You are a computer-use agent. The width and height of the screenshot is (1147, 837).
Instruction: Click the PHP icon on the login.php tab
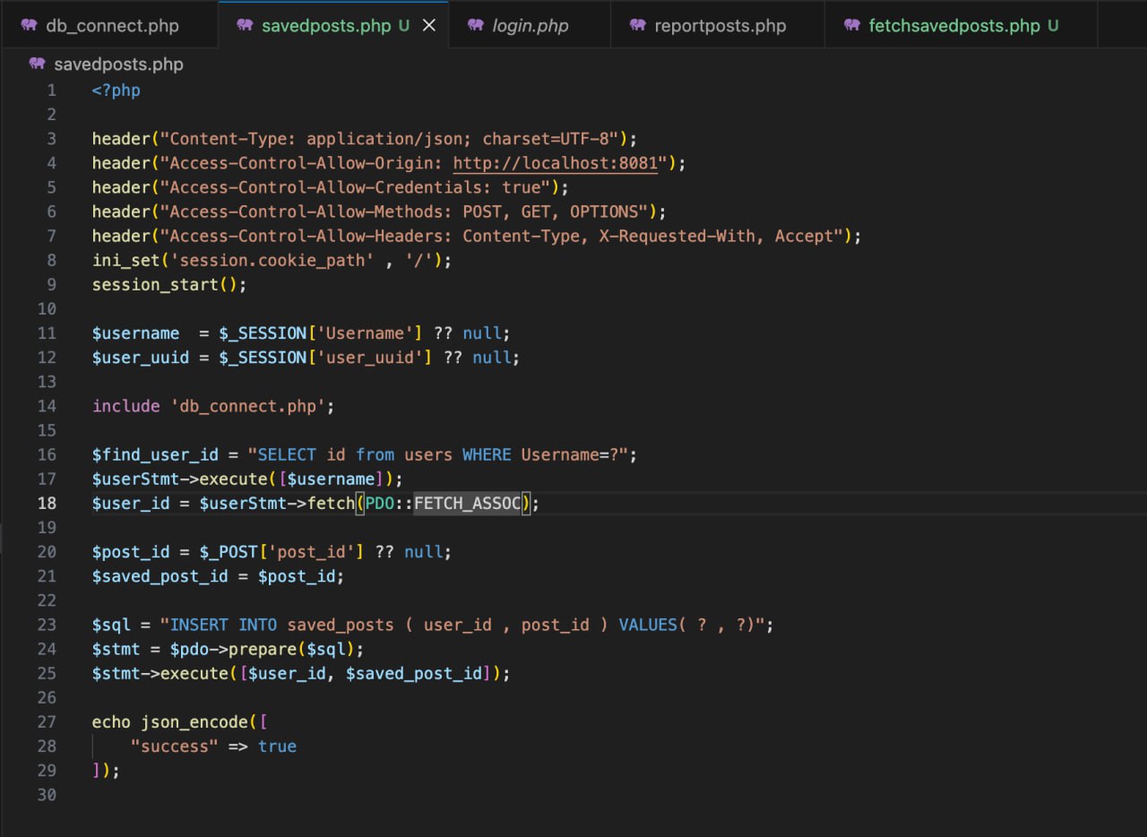point(476,25)
